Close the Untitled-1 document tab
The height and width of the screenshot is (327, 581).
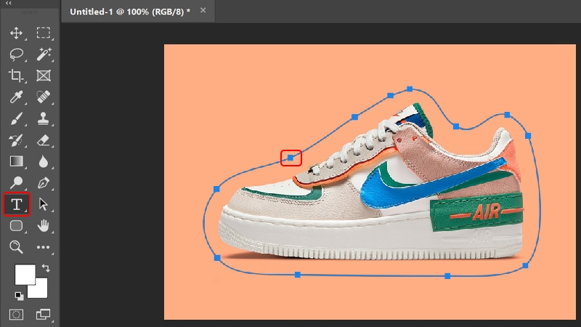click(x=203, y=10)
